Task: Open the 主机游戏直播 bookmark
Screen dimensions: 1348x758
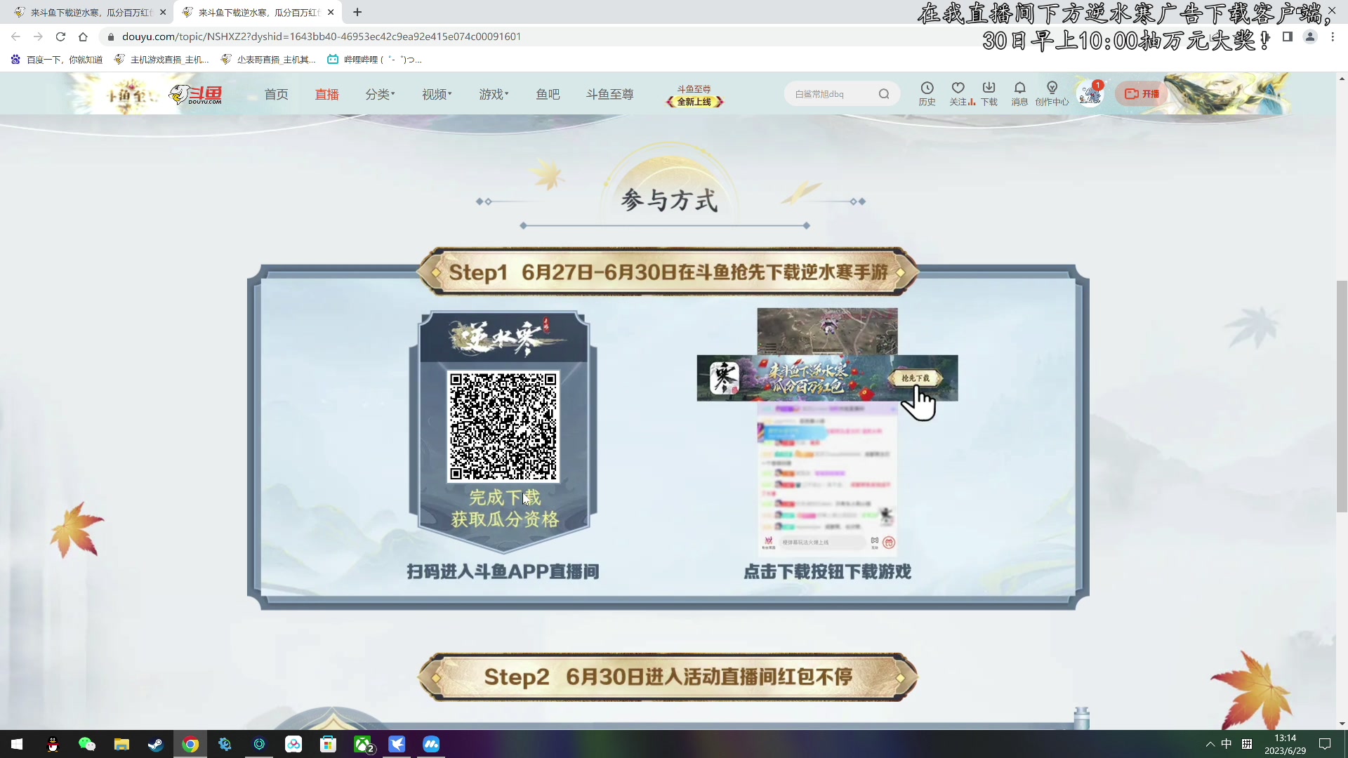Action: 161,60
